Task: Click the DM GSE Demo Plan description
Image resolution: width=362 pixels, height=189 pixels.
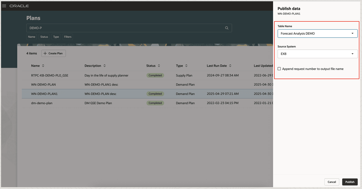Action: click(98, 103)
